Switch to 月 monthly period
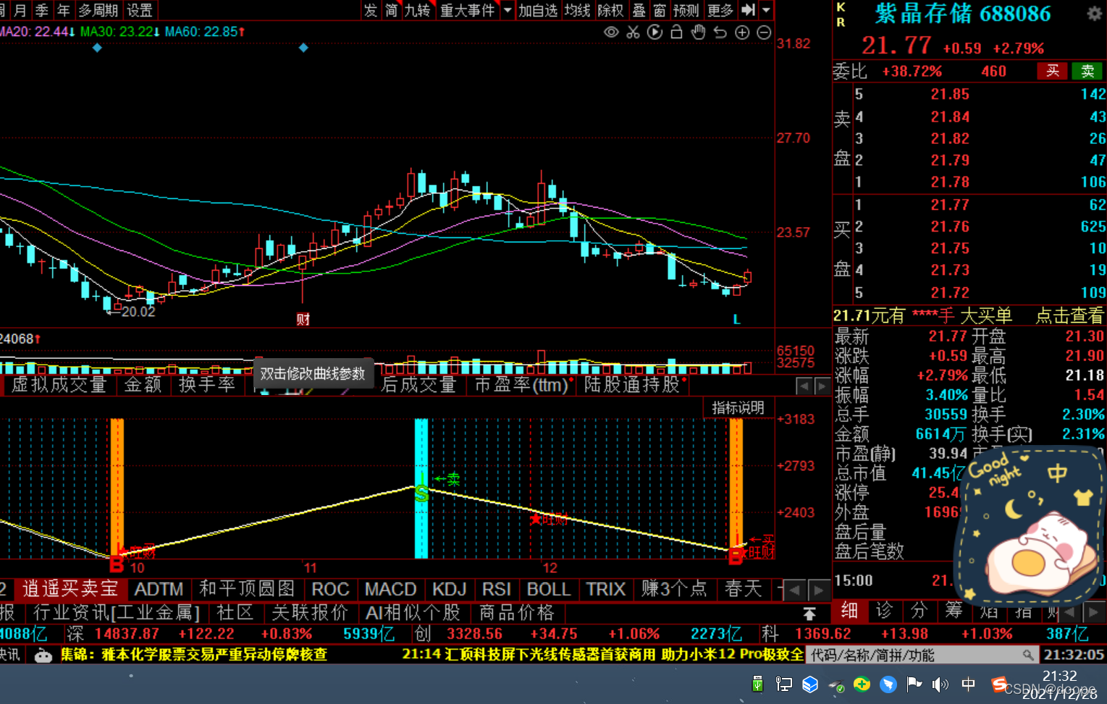The height and width of the screenshot is (704, 1107). point(20,10)
